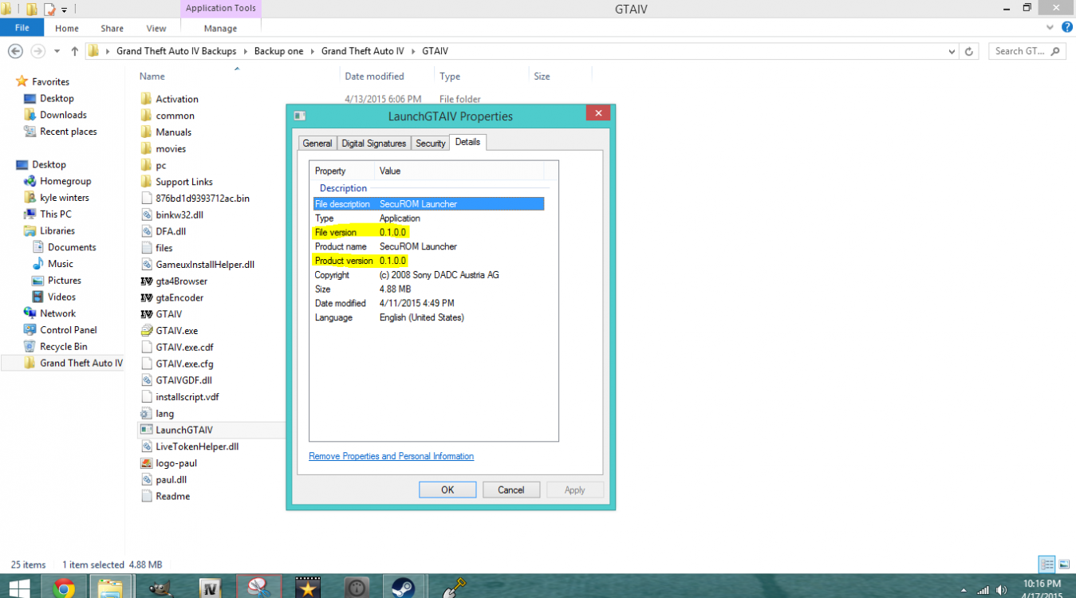Click the Search GTAIV field
The height and width of the screenshot is (598, 1076).
coord(1027,51)
